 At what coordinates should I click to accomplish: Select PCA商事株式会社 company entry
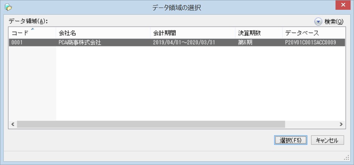80,43
